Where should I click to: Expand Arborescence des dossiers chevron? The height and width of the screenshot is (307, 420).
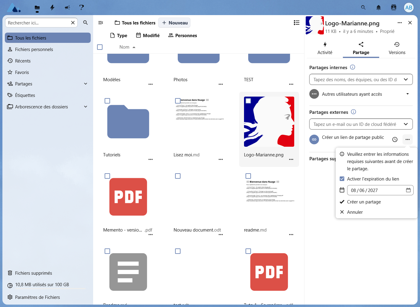tap(86, 107)
